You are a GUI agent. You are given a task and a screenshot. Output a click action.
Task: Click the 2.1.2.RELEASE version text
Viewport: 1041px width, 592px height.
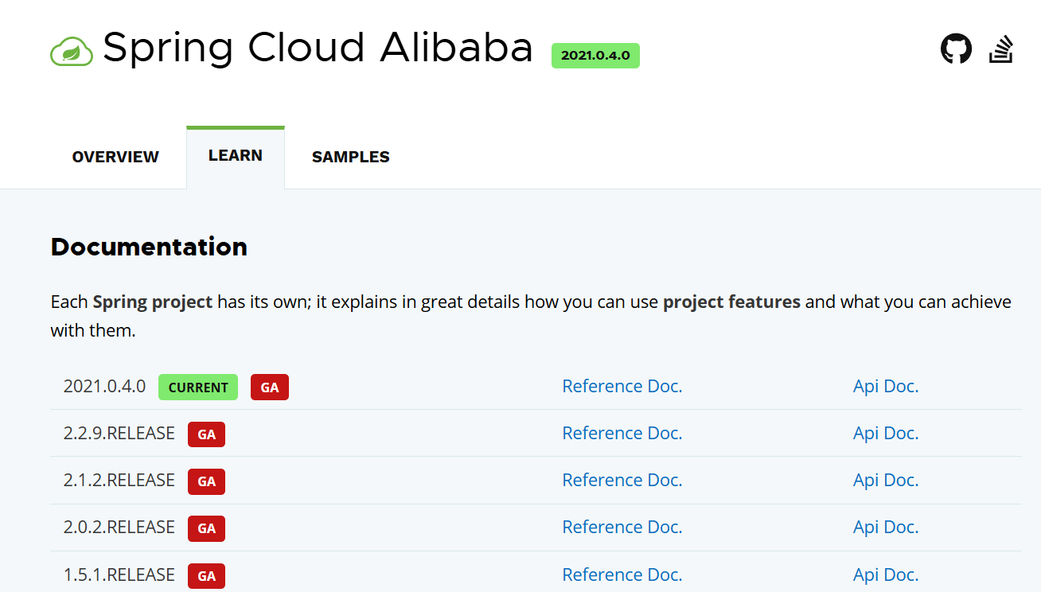coord(119,480)
